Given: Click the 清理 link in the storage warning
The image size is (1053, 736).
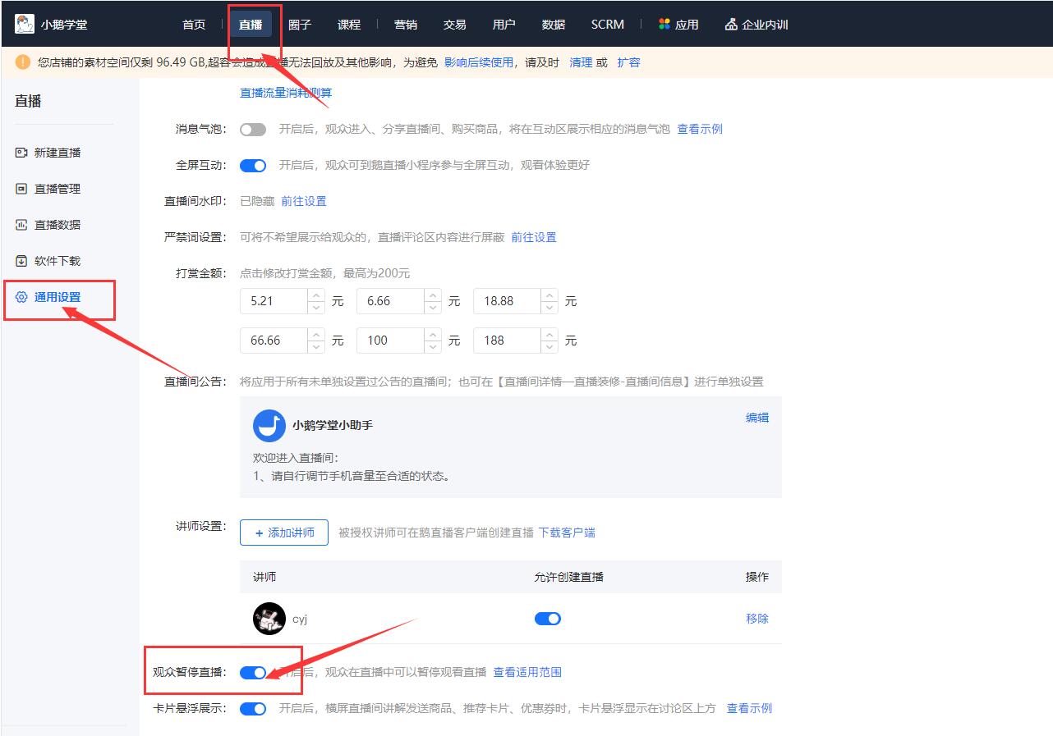Looking at the screenshot, I should [x=581, y=62].
